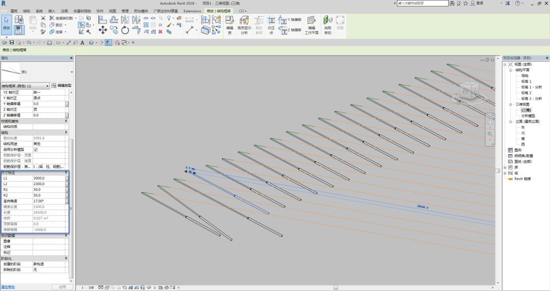Click the red Delete X icon
This screenshot has height=291, width=550.
160,32
